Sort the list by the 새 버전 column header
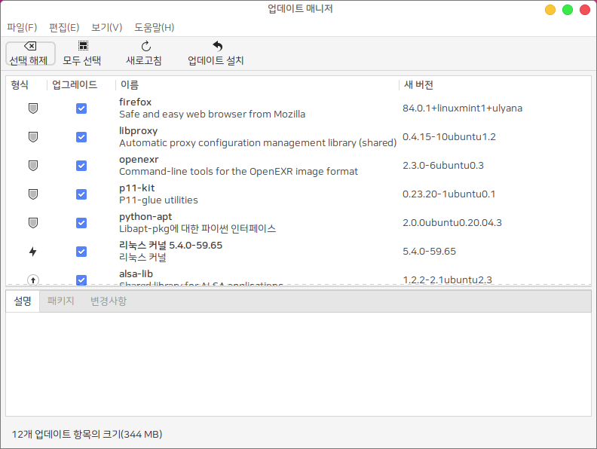This screenshot has height=449, width=597. click(x=418, y=85)
